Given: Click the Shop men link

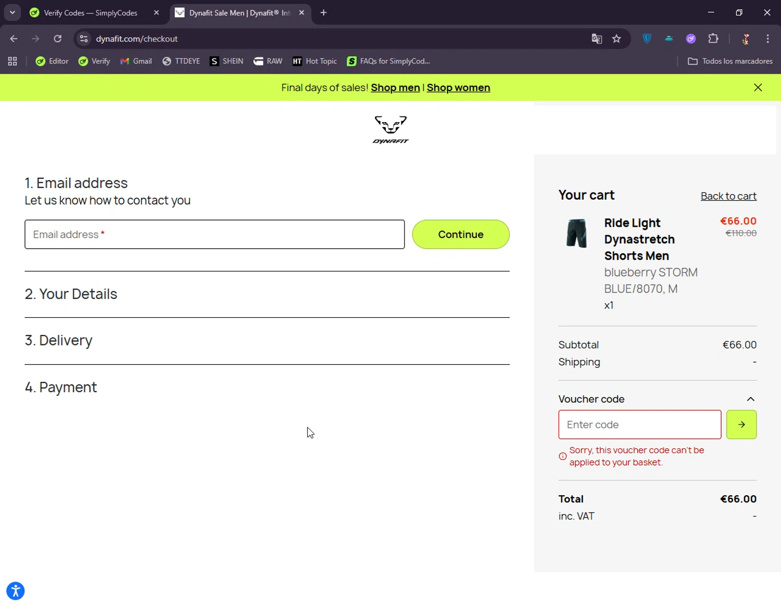Looking at the screenshot, I should click(395, 87).
